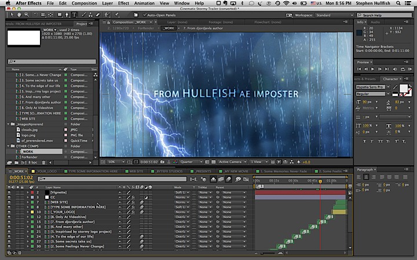Hide the Vignette layer with its eye icon
The width and height of the screenshot is (417, 260).
tap(9, 192)
